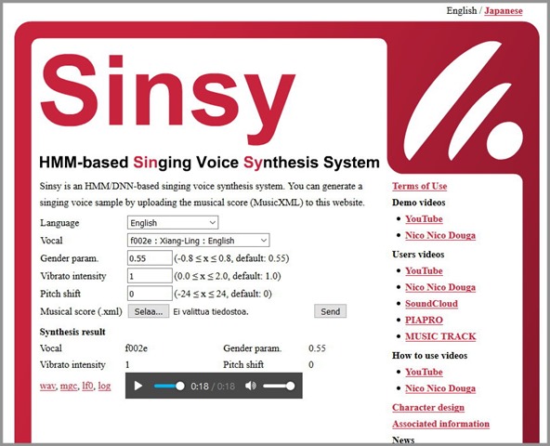Click the 'Synthesis result' heading
Screen dimensions: 550x446
point(72,332)
